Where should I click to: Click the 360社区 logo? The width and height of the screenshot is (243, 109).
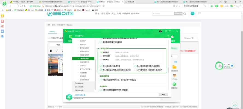pyautogui.click(x=60, y=13)
